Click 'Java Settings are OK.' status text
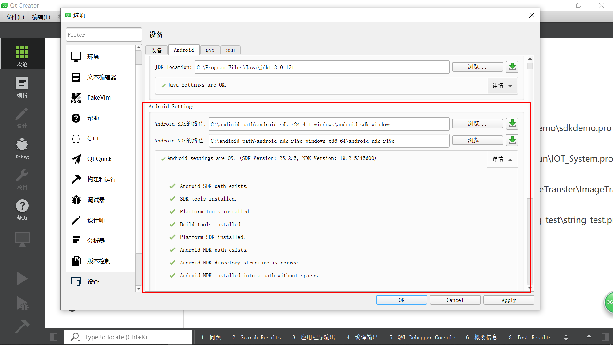The width and height of the screenshot is (613, 345). point(197,85)
